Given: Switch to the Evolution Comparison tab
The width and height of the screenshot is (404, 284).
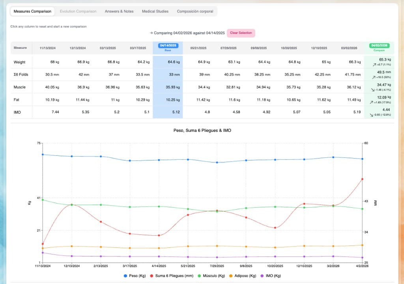Looking at the screenshot, I should pyautogui.click(x=78, y=11).
